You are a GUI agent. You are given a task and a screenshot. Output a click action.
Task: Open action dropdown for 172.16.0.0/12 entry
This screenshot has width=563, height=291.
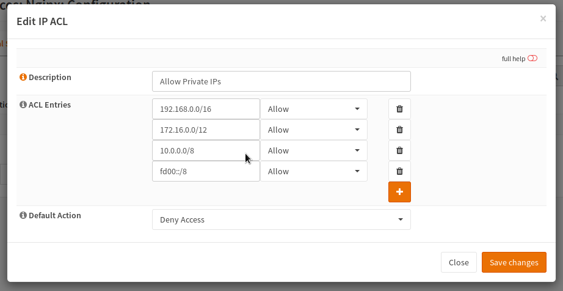tap(314, 130)
